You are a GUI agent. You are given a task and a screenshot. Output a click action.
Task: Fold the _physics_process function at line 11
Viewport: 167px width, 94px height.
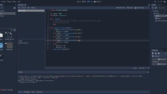(49, 28)
